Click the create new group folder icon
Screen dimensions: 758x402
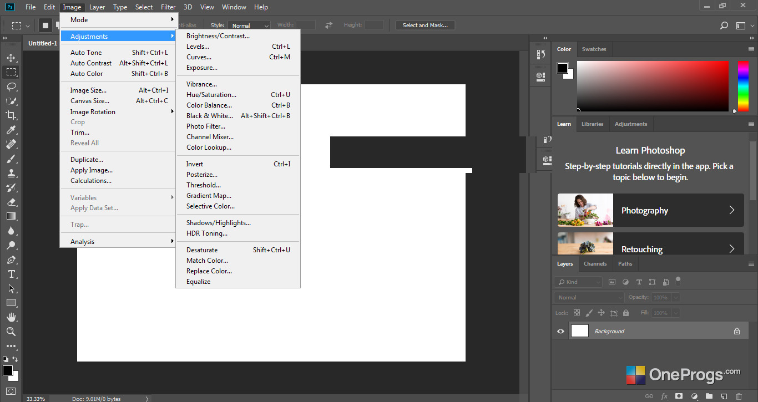click(709, 396)
